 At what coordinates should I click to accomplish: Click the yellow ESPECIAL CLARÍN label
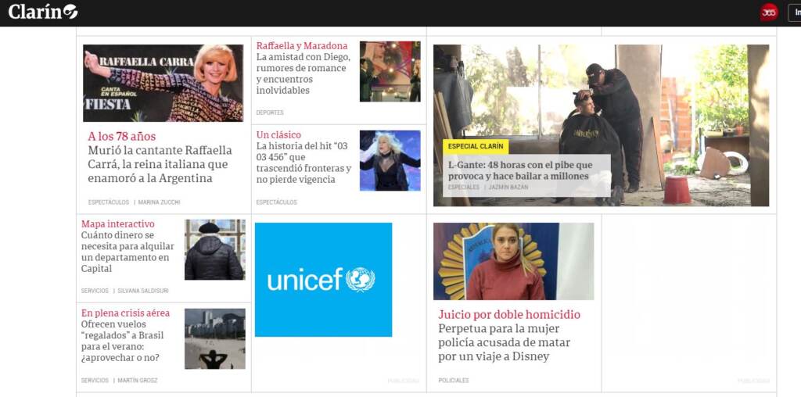(476, 146)
